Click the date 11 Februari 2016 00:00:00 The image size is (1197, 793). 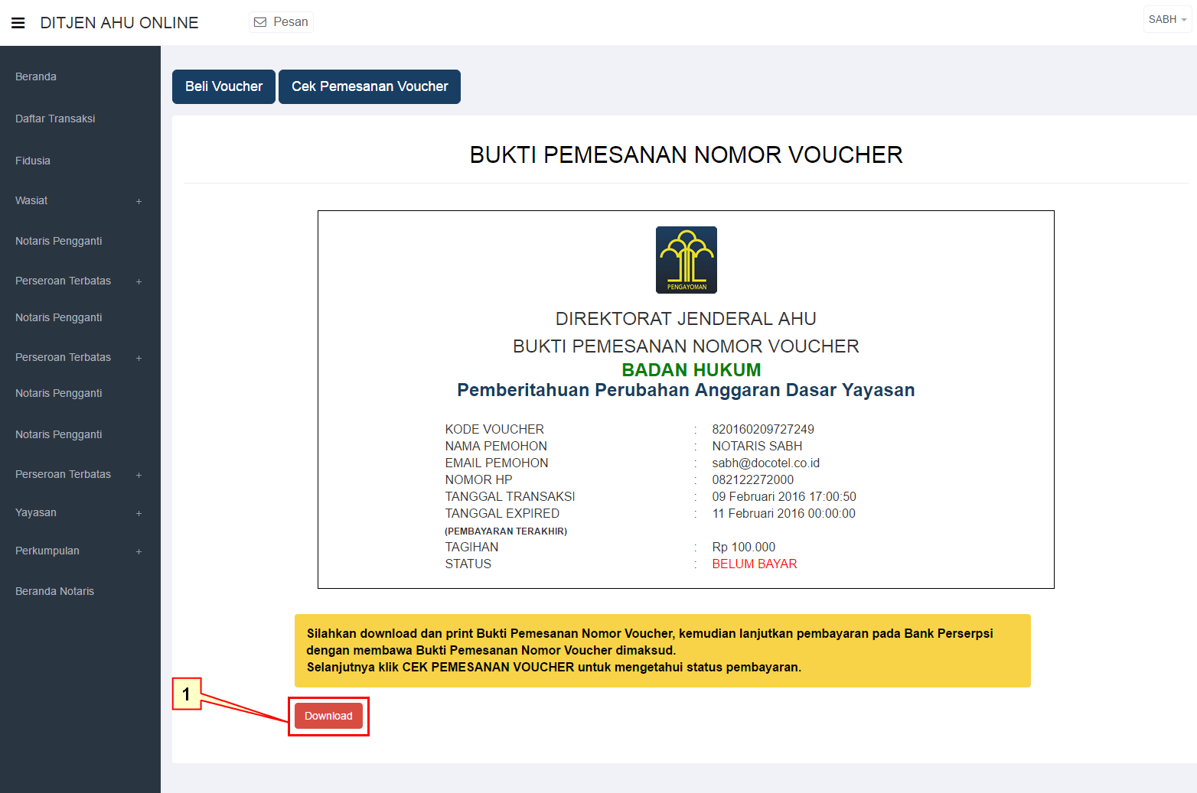coord(784,513)
